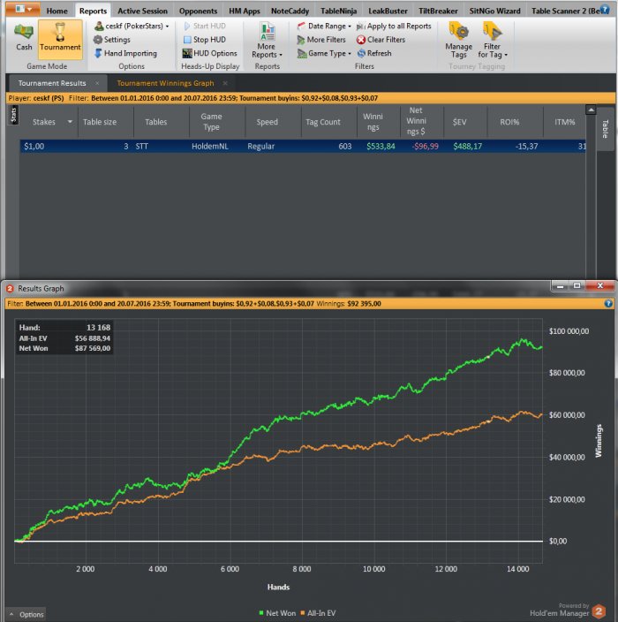618x622 pixels.
Task: Expand the More Reports menu
Action: 266,42
